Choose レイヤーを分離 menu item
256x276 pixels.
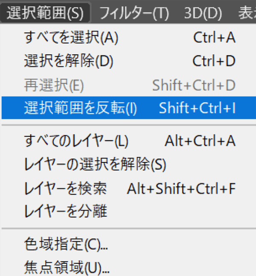click(129, 211)
